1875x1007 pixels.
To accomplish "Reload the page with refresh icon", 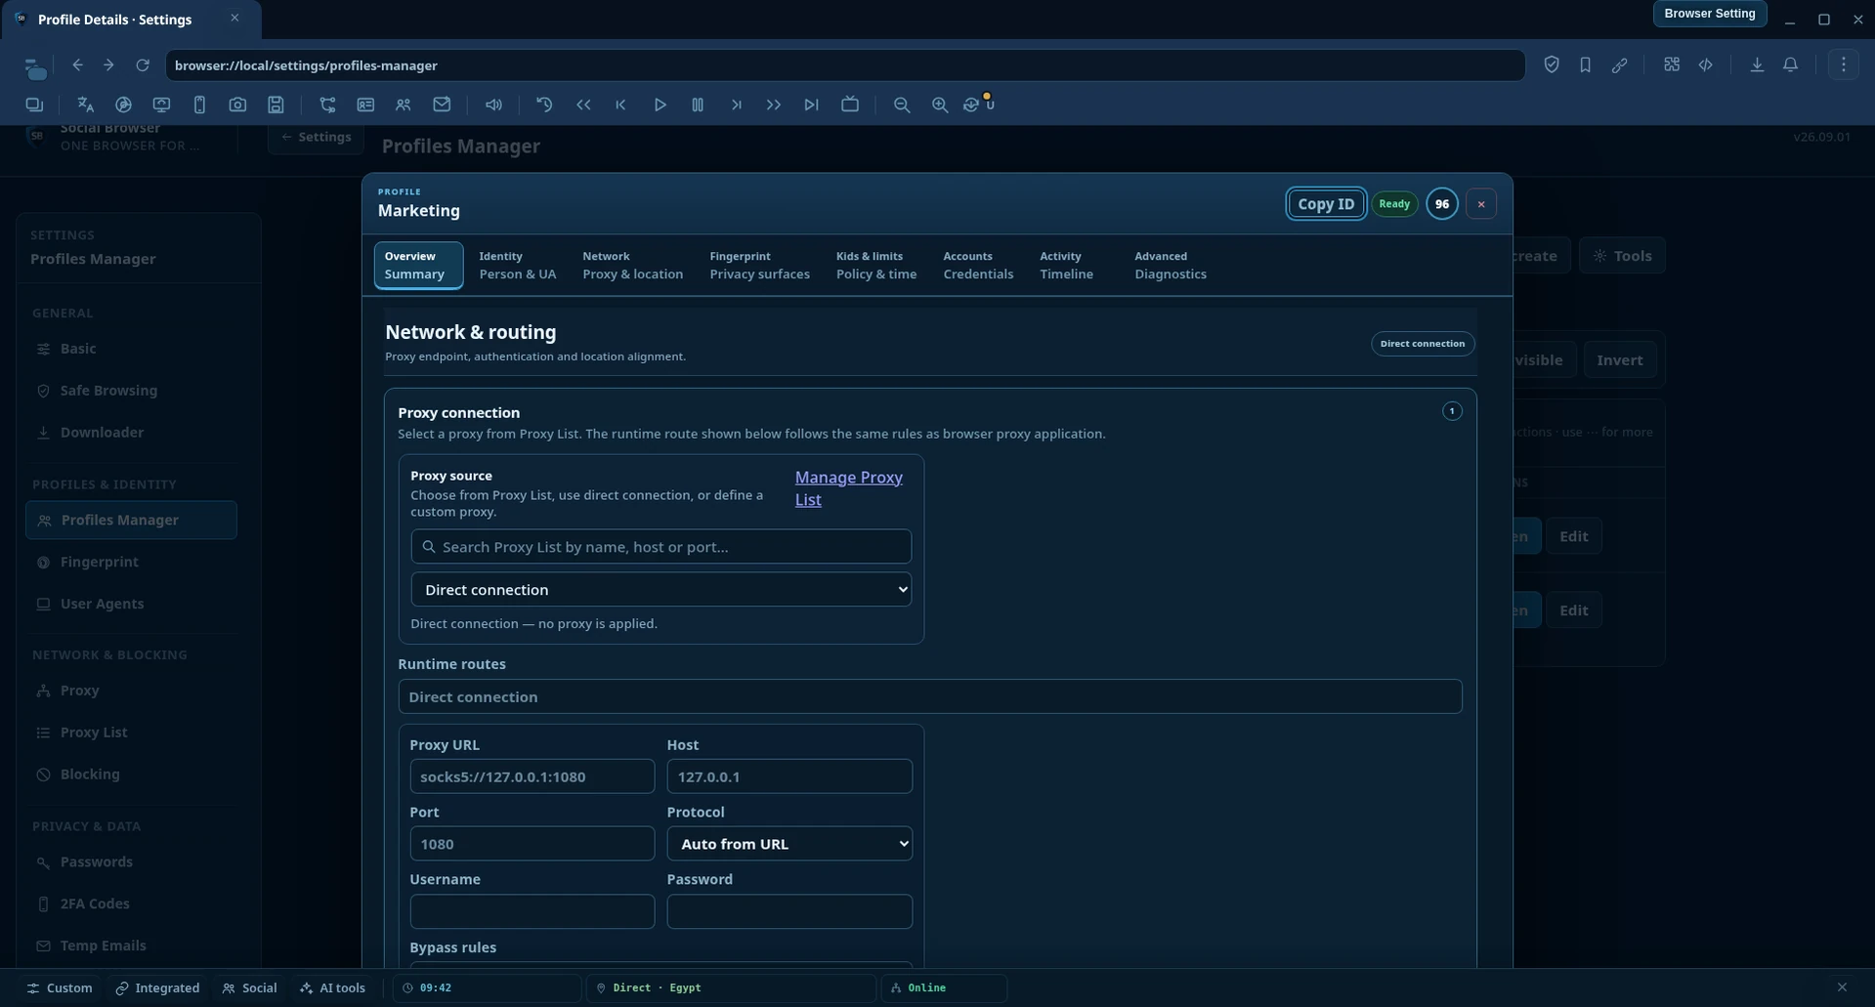I will click(x=143, y=65).
